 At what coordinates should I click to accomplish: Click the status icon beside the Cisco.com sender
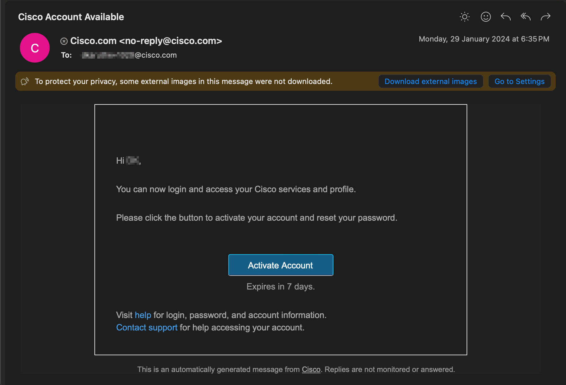click(64, 41)
